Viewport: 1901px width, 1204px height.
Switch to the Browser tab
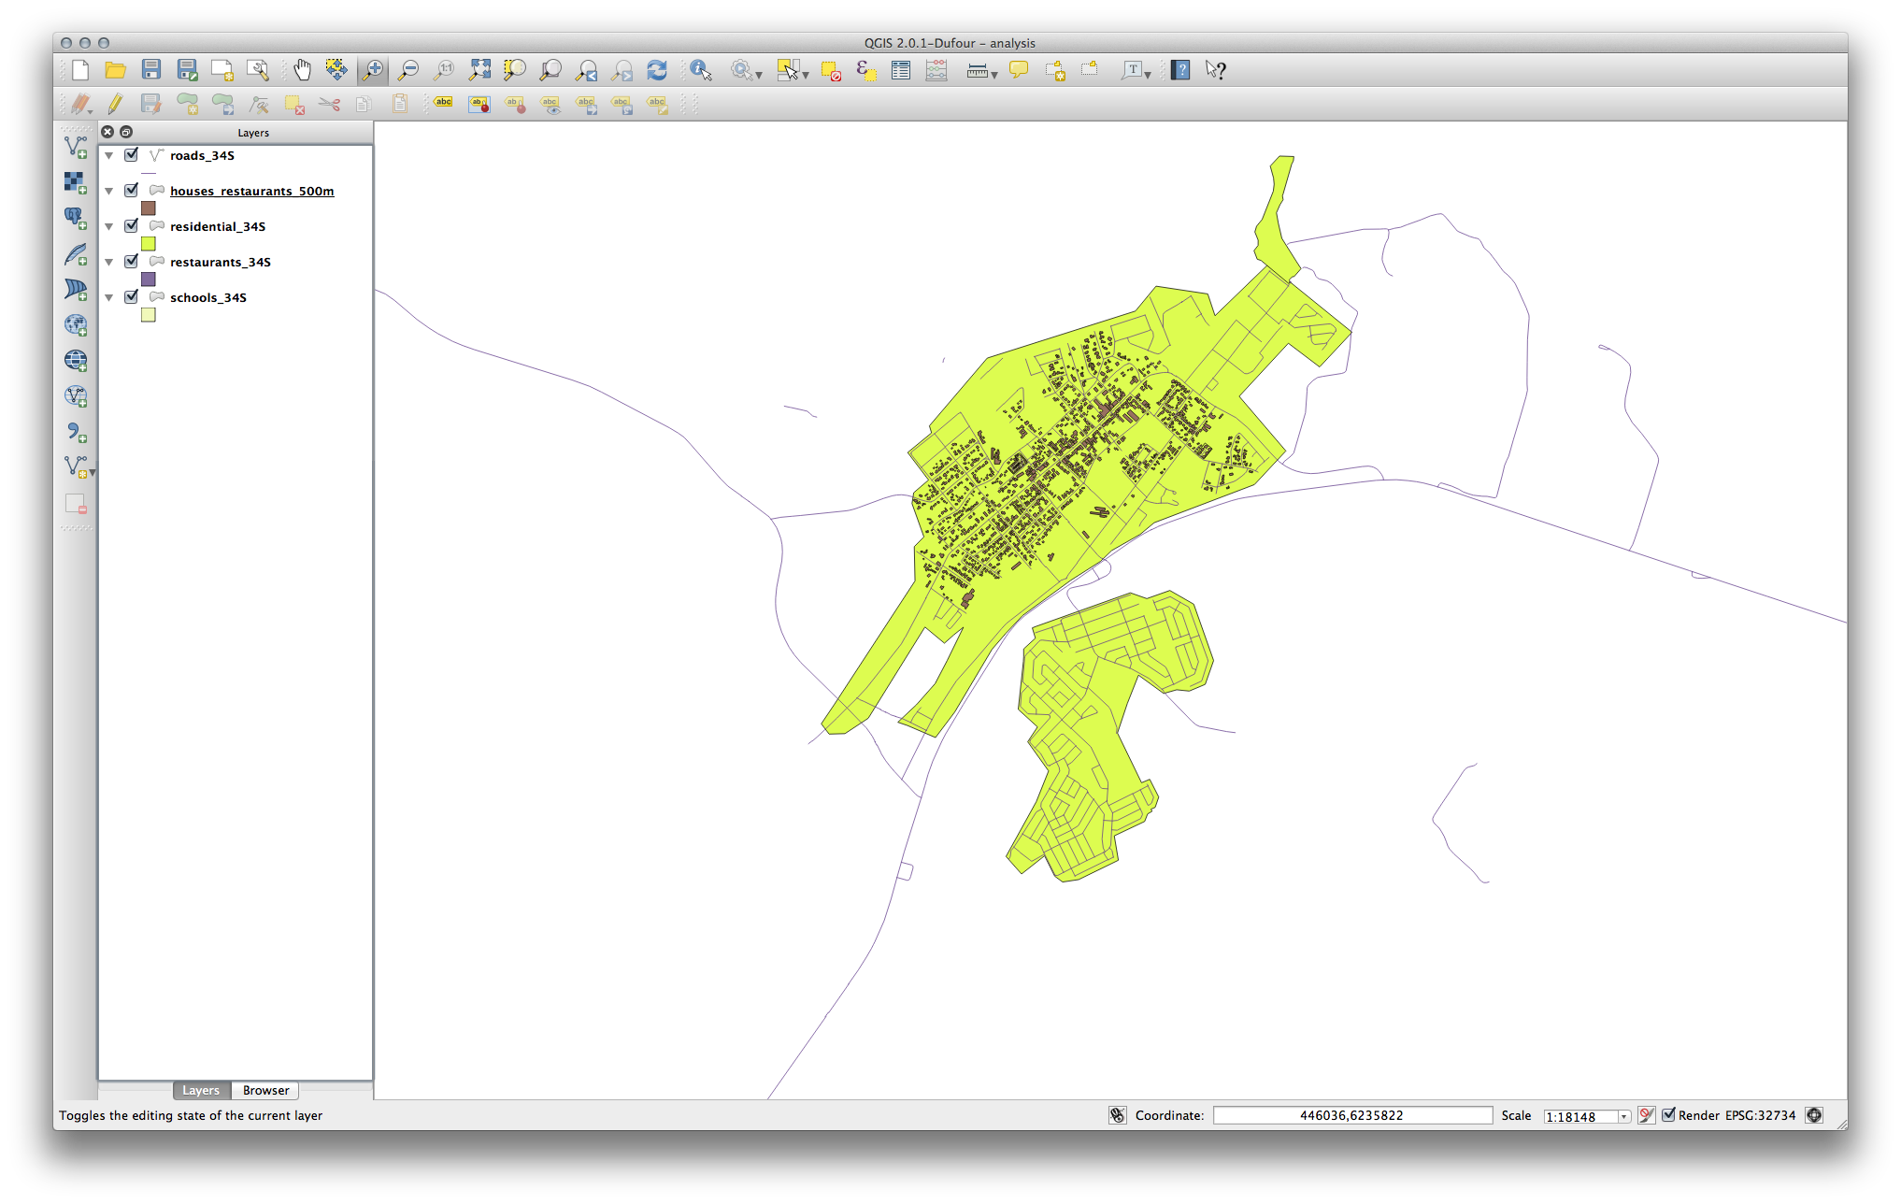[265, 1090]
